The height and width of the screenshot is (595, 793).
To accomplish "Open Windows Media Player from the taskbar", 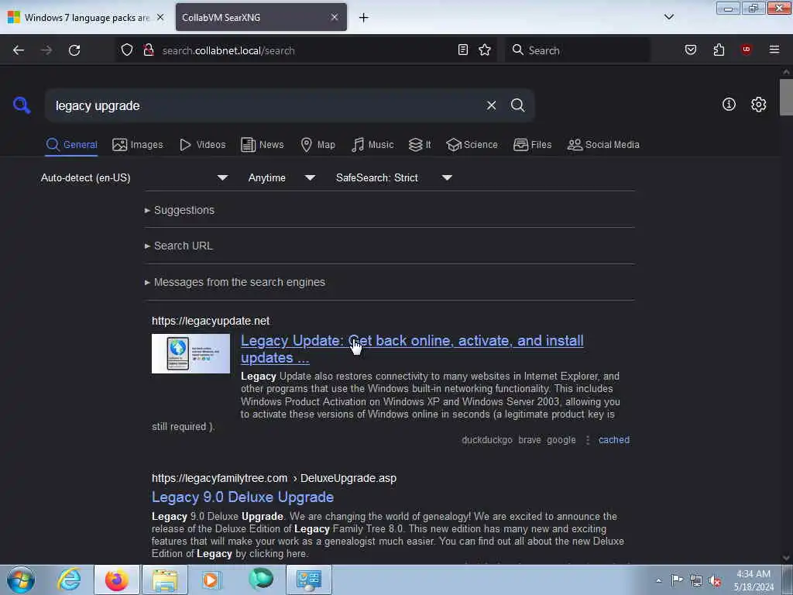I will point(211,580).
